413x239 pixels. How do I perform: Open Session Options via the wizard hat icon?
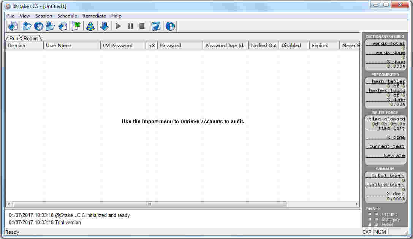click(x=90, y=26)
